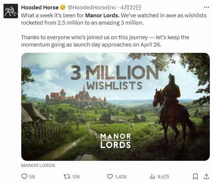213x183 pixels.
Task: Click the 8.6万 views count
Action: [x=163, y=177]
